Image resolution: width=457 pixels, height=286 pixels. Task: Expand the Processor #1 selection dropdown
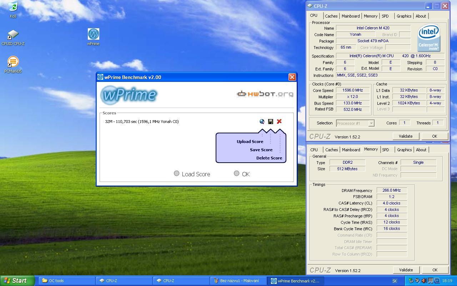click(371, 123)
